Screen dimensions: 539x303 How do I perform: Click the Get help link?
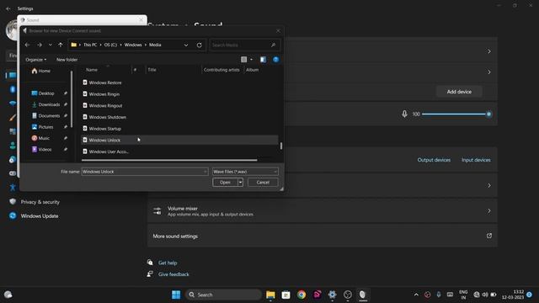pos(168,263)
